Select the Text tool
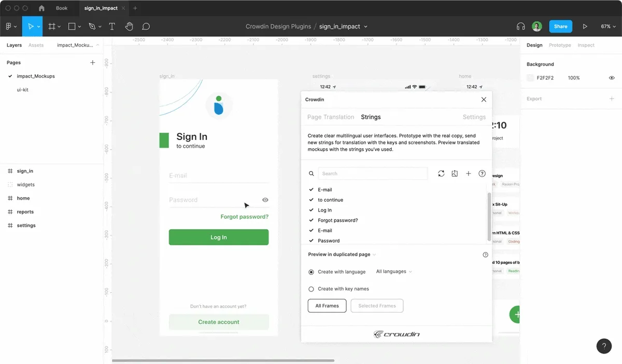Viewport: 622px width, 364px height. click(112, 26)
